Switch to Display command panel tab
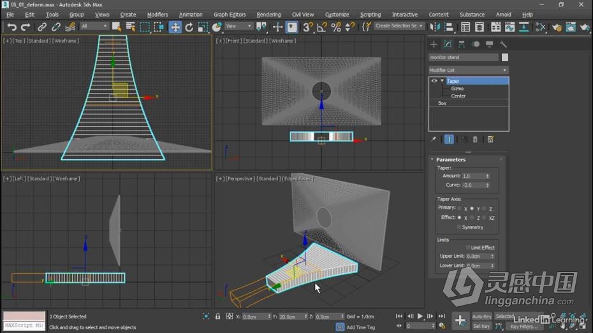 pyautogui.click(x=489, y=44)
